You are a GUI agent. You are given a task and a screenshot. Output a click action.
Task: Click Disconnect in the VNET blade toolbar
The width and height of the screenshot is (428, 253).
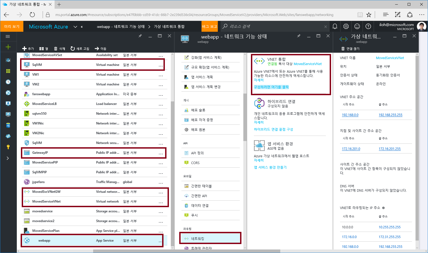click(350, 49)
